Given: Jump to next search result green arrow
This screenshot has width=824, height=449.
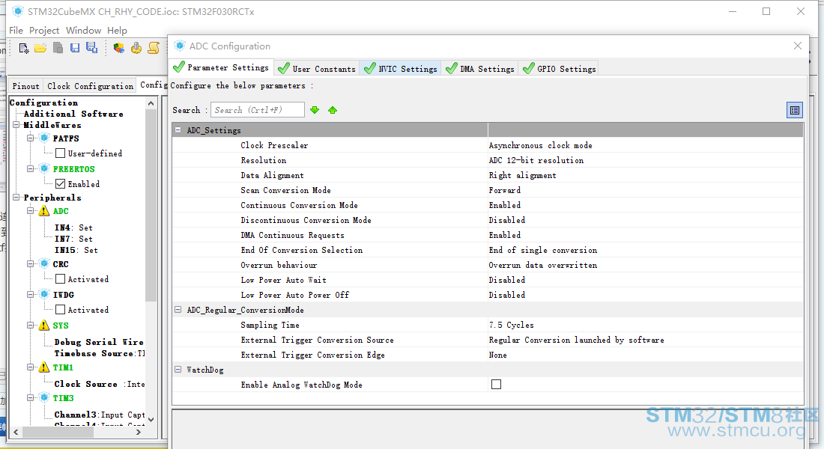Looking at the screenshot, I should coord(315,110).
